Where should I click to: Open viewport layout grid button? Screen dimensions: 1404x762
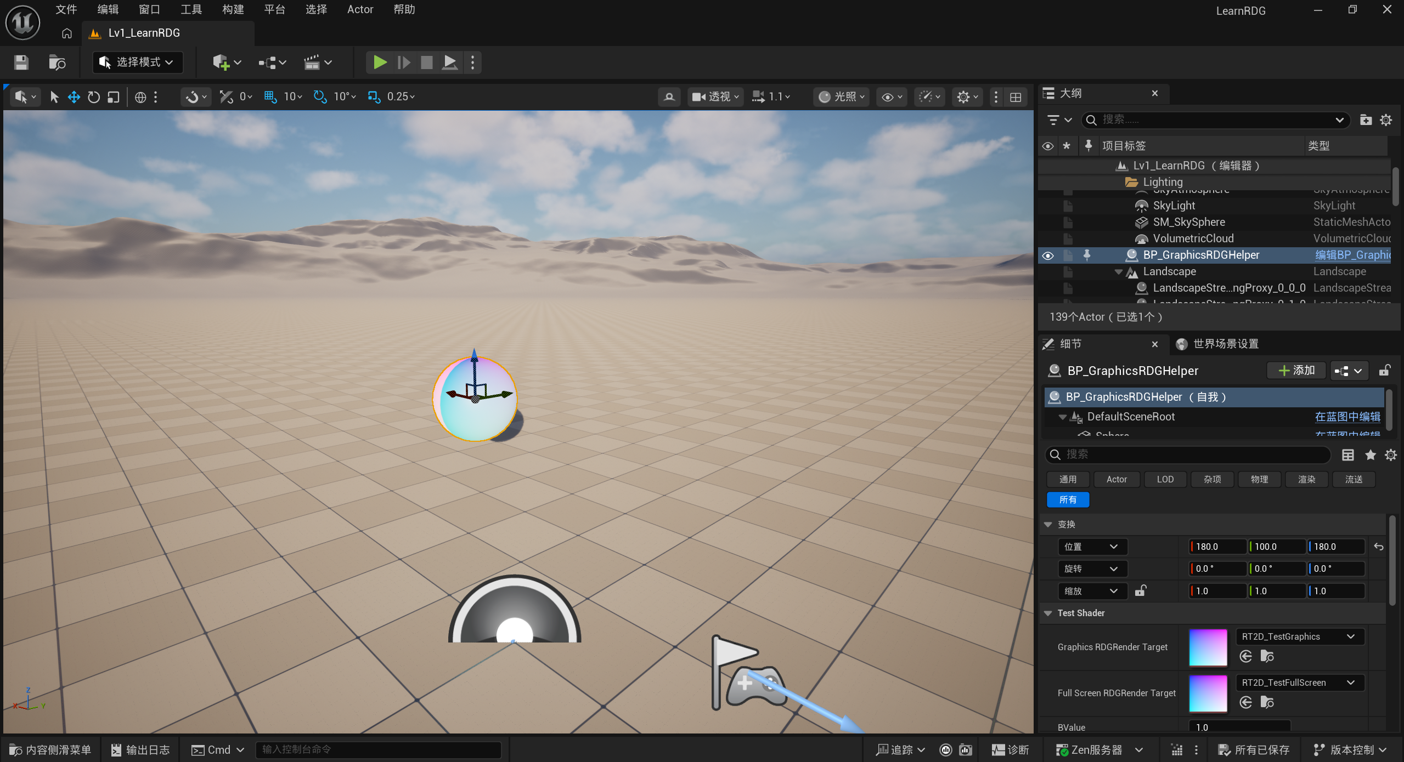click(x=1016, y=97)
